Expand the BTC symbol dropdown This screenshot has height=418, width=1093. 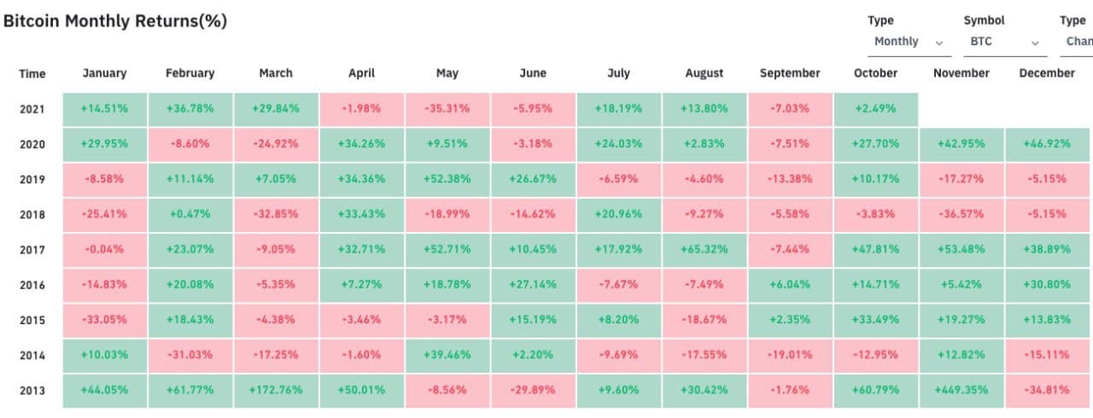[x=1004, y=42]
